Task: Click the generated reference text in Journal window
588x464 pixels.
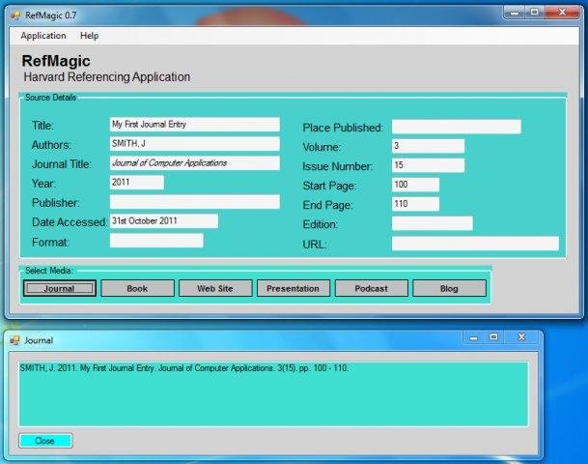Action: (184, 368)
